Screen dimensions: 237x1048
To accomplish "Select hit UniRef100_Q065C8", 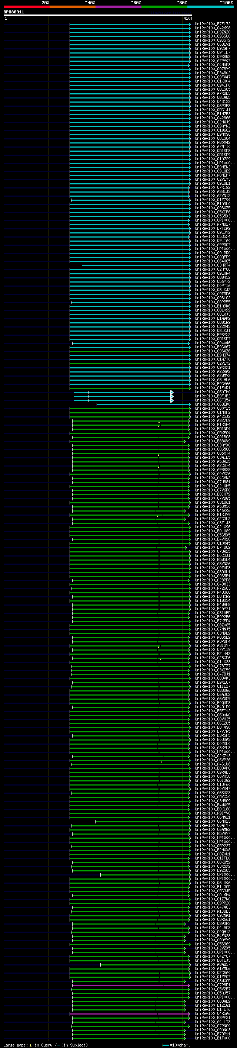I will pyautogui.click(x=213, y=449).
